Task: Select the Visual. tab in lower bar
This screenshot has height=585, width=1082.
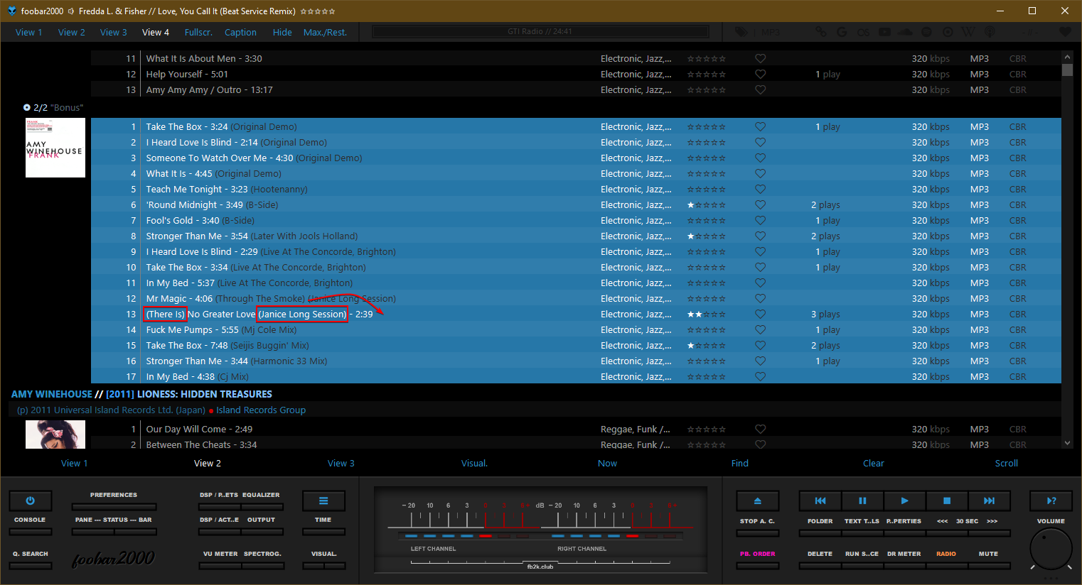Action: (474, 464)
